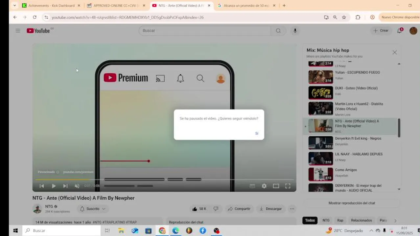Open a new Chrome tab
420x236 pixels.
pos(284,6)
